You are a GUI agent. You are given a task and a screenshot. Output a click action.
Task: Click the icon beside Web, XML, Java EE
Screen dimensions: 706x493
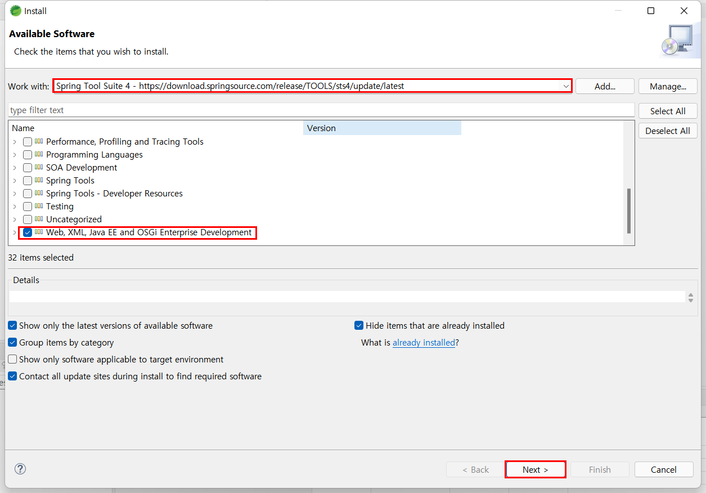[39, 232]
